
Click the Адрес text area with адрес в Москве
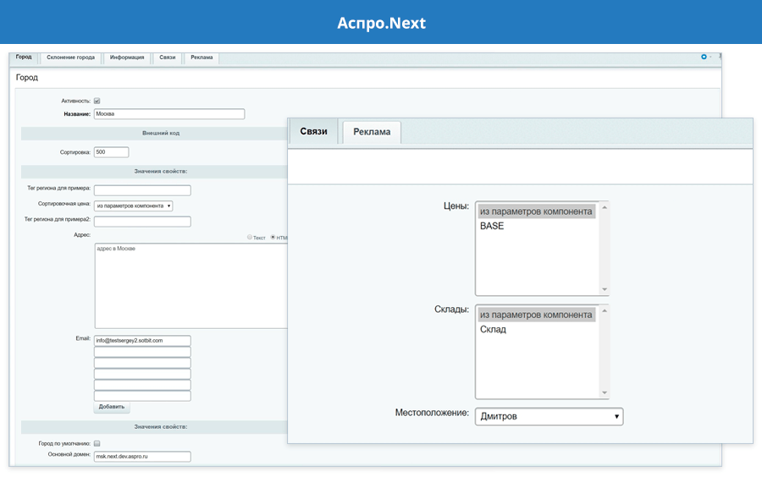[x=191, y=286]
